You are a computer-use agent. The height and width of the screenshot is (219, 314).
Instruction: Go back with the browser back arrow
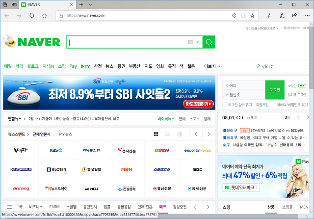(x=6, y=15)
